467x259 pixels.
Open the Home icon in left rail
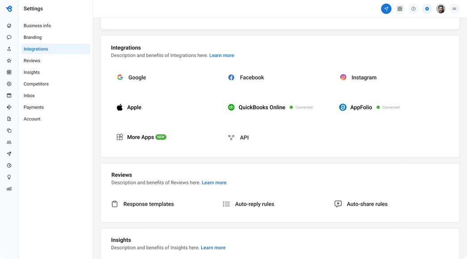[9, 25]
